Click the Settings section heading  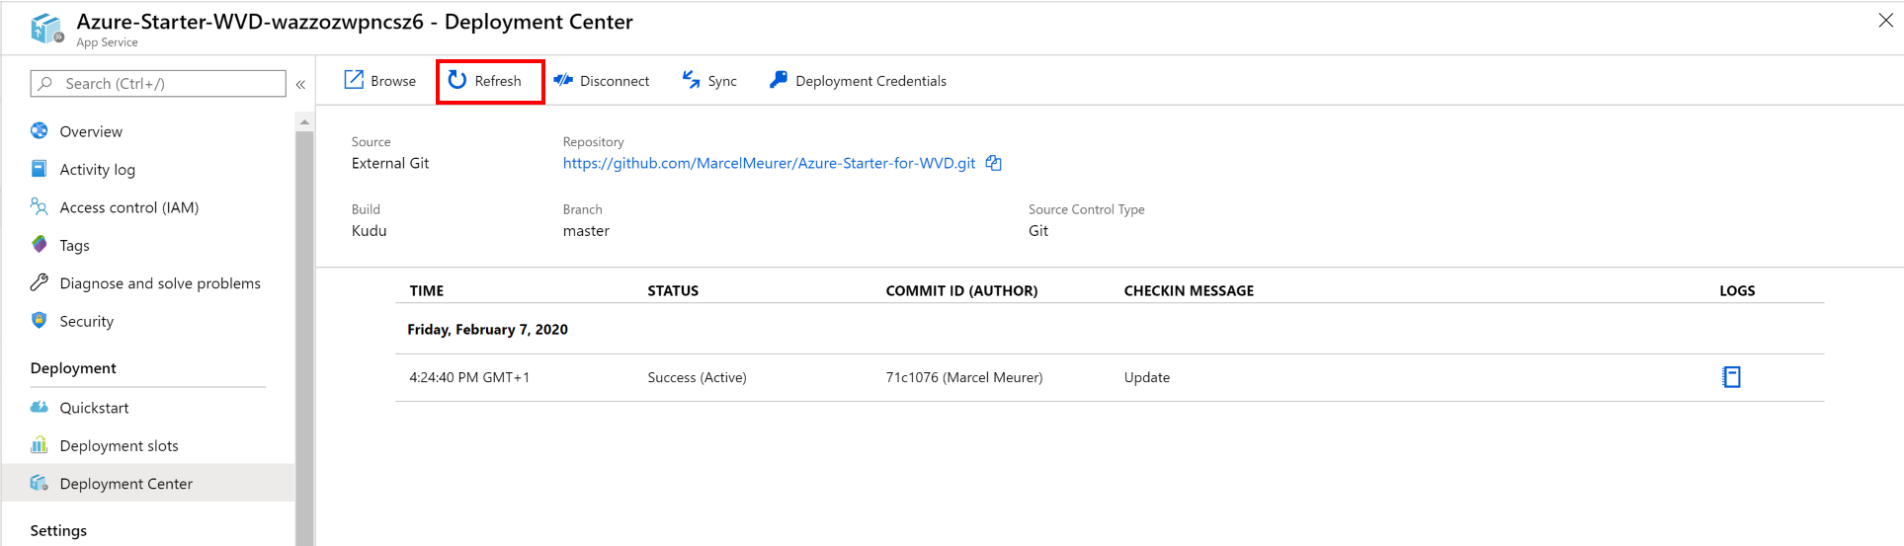click(x=58, y=530)
